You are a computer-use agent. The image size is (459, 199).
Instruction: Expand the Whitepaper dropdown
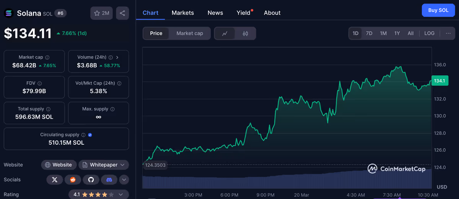point(104,165)
